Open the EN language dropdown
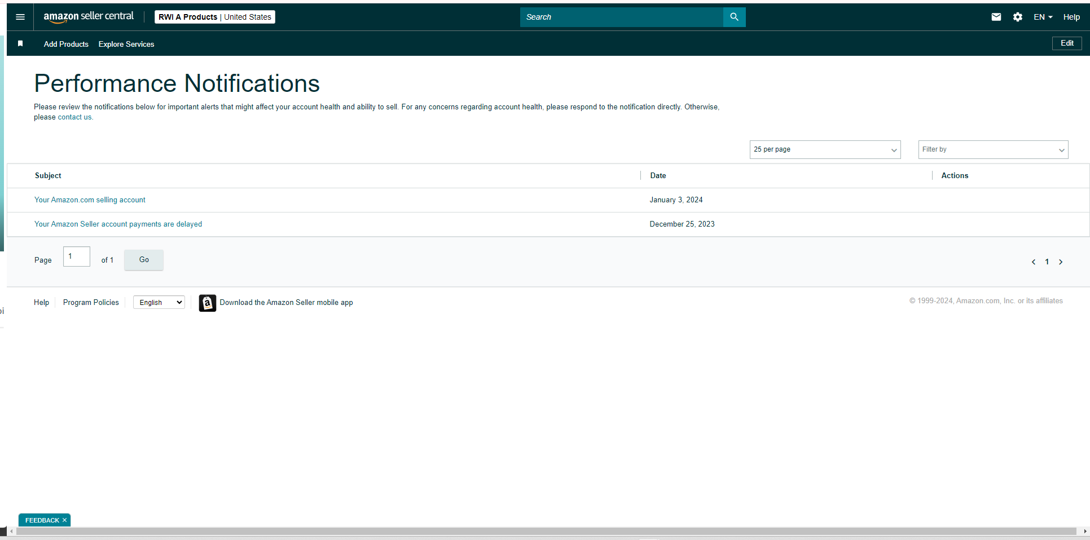1090x540 pixels. coord(1043,17)
